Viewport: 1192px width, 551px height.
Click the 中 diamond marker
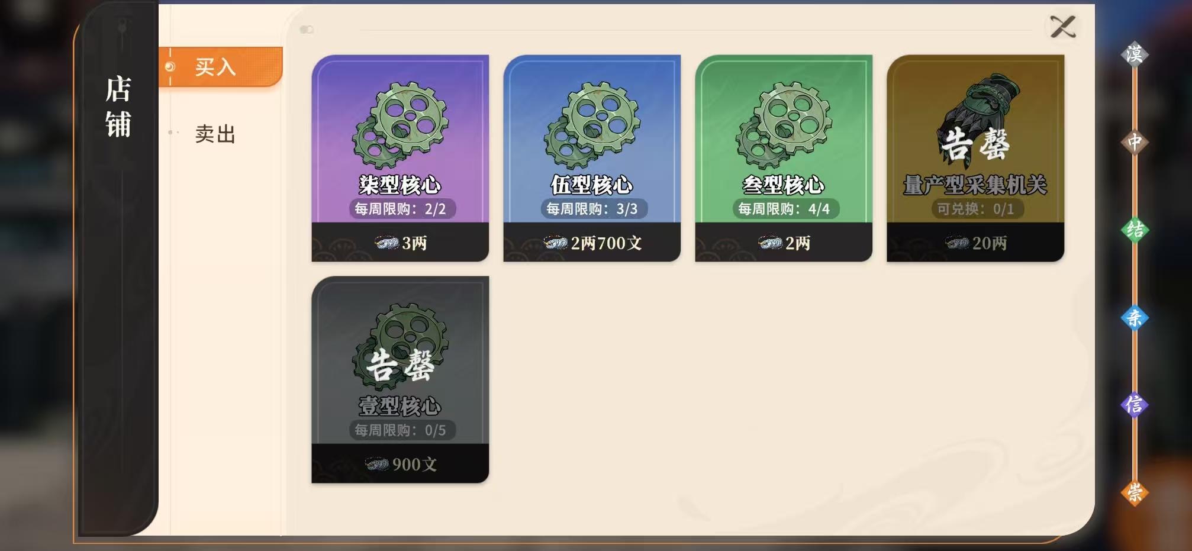1135,142
